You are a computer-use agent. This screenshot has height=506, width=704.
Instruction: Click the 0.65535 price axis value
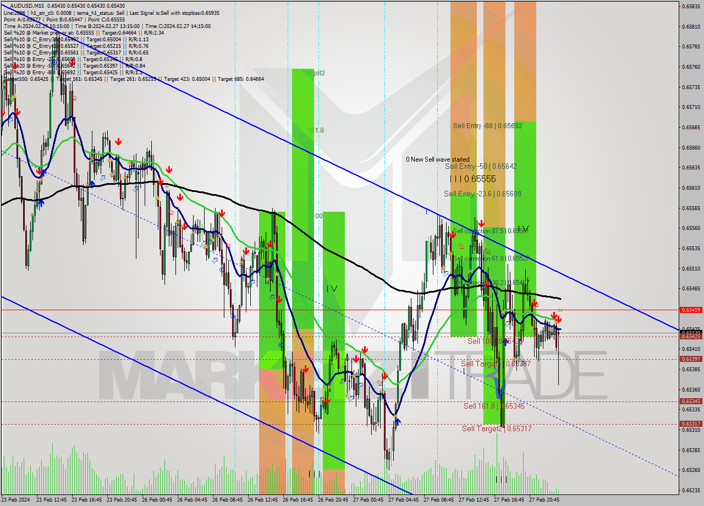(x=691, y=248)
